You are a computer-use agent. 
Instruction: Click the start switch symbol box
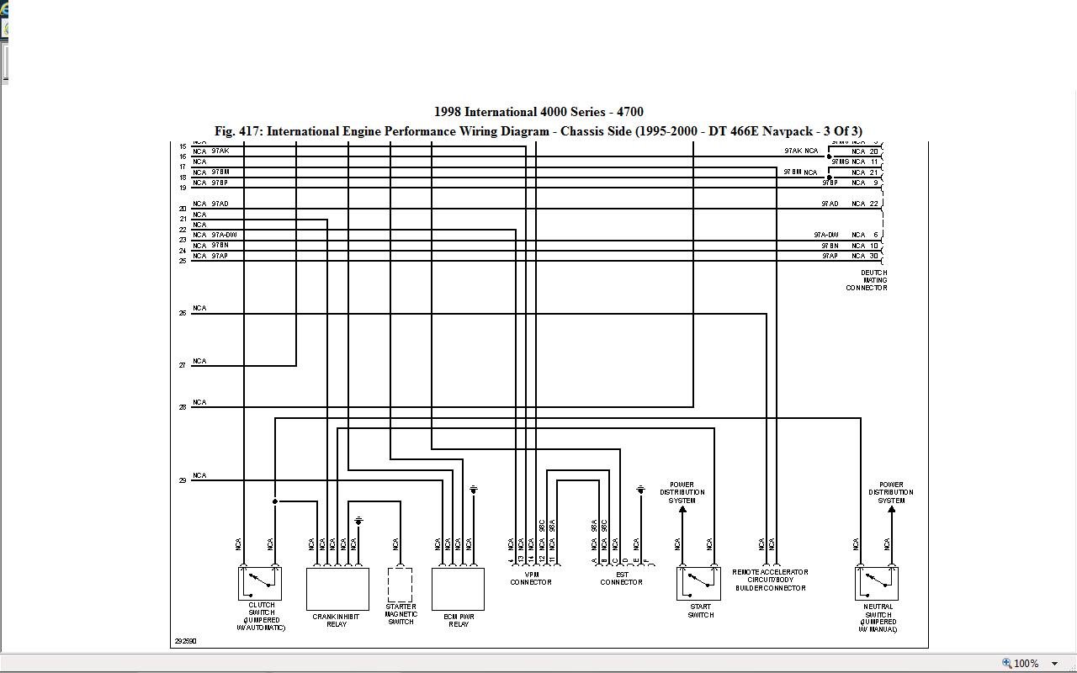click(x=698, y=583)
